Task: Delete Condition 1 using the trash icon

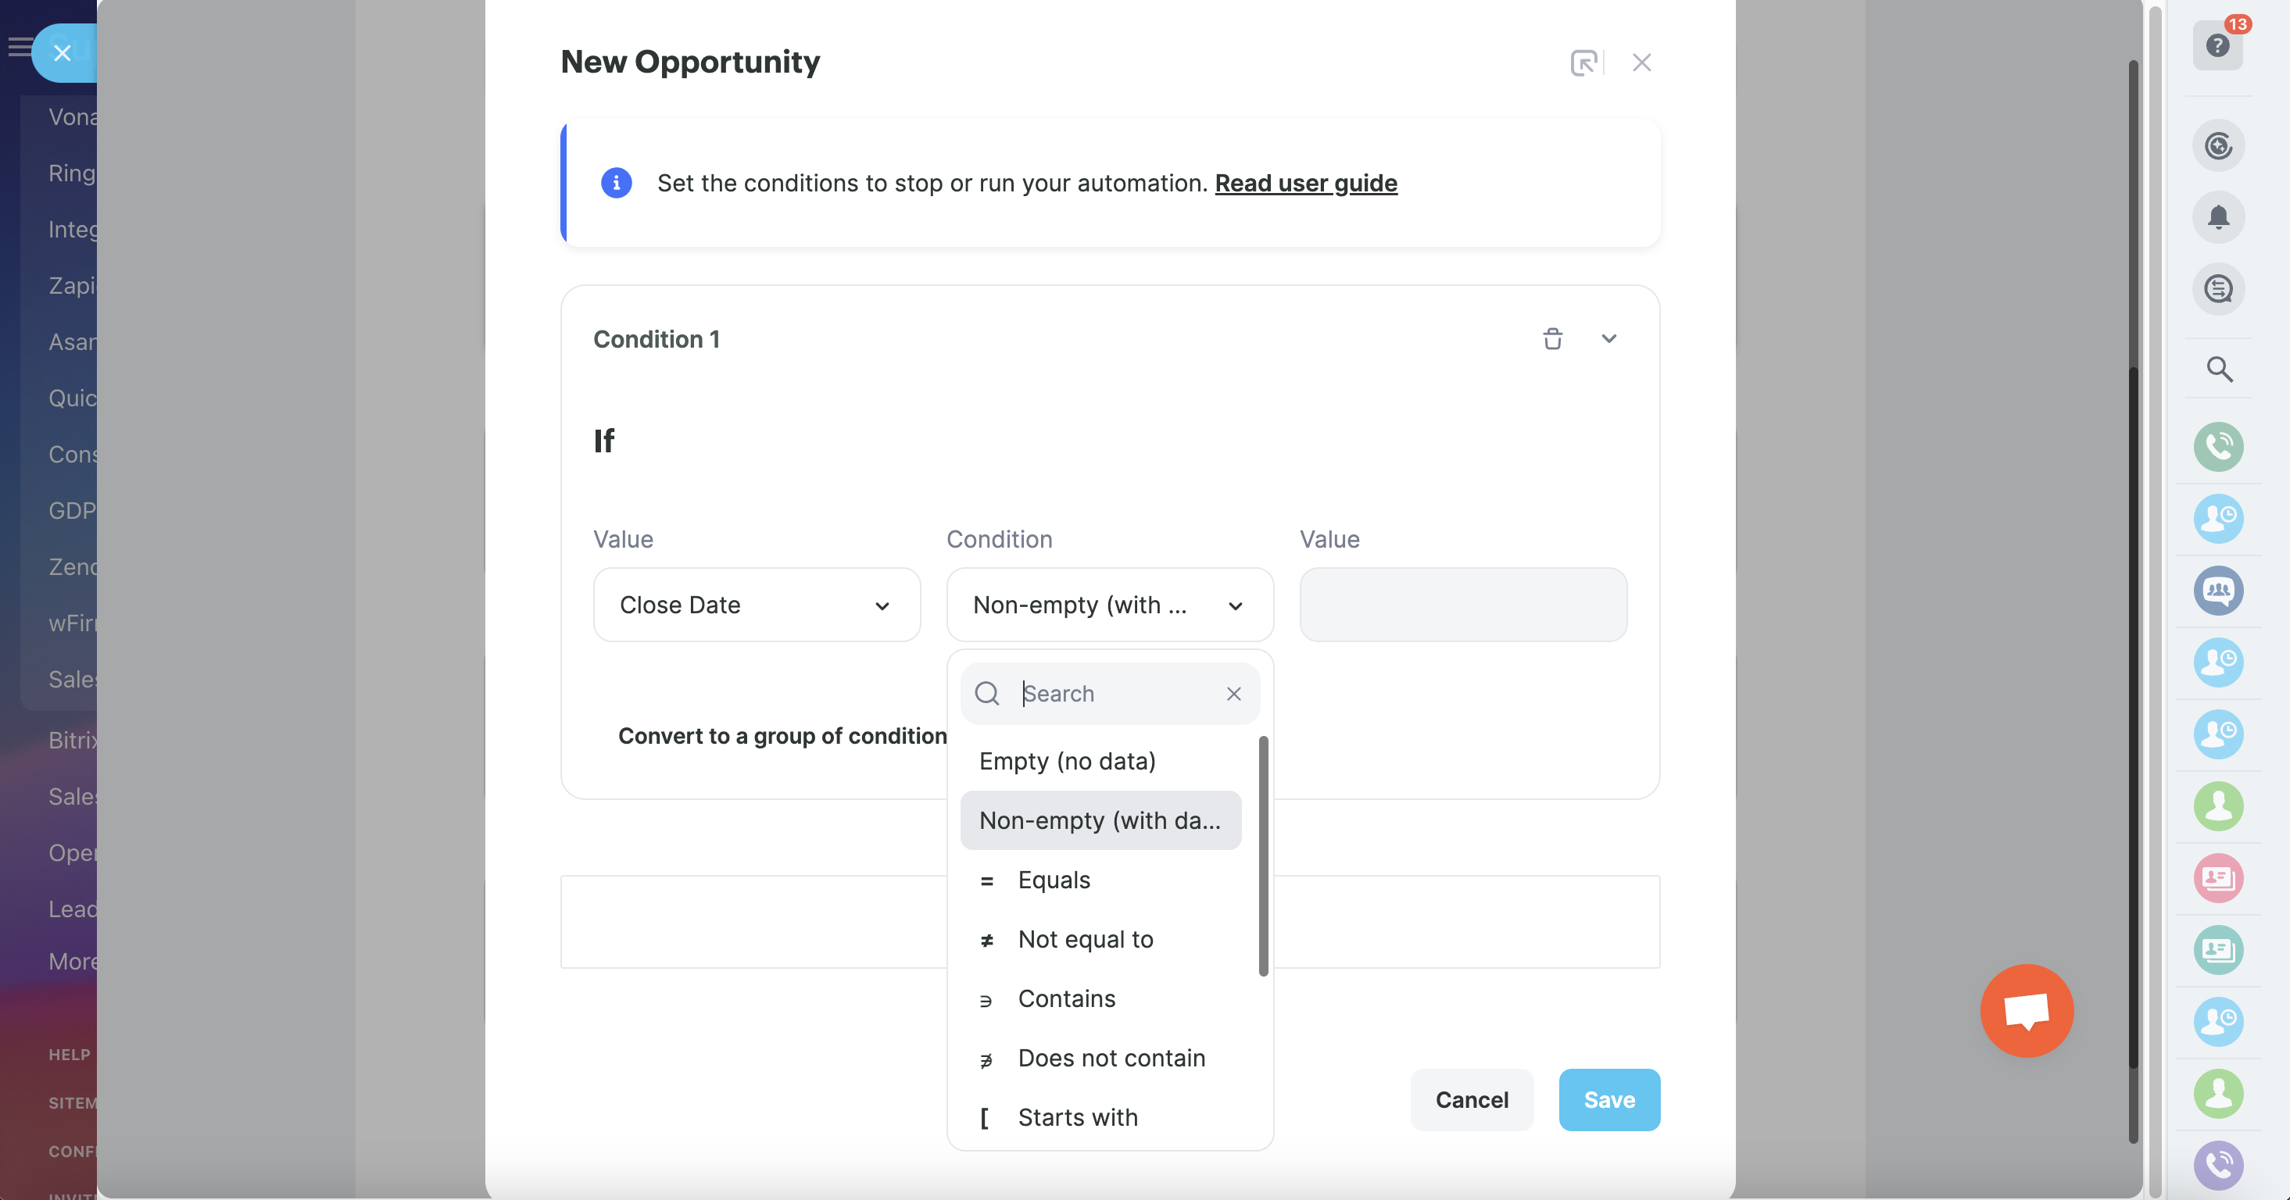Action: pos(1552,338)
